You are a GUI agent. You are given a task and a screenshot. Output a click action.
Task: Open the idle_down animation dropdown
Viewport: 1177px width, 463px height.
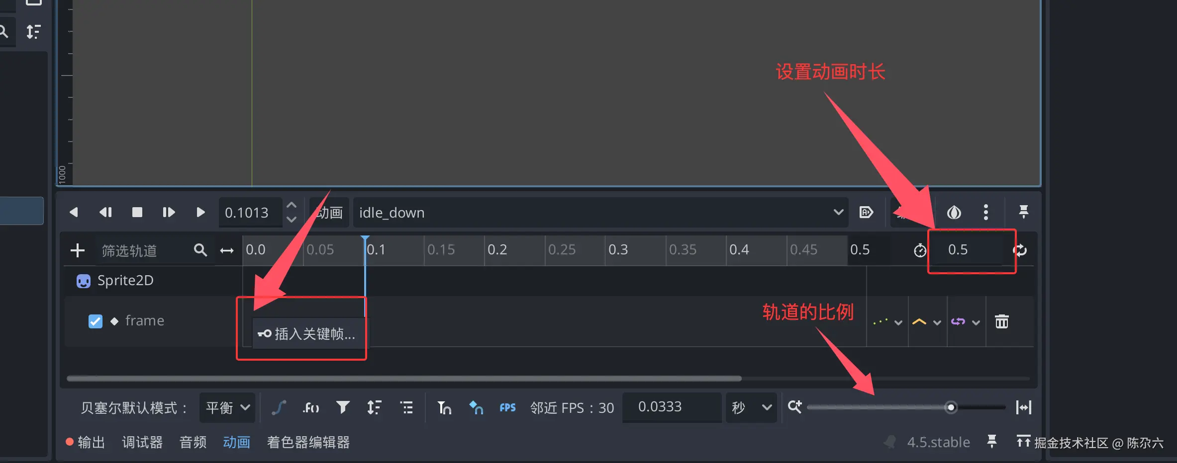point(838,212)
